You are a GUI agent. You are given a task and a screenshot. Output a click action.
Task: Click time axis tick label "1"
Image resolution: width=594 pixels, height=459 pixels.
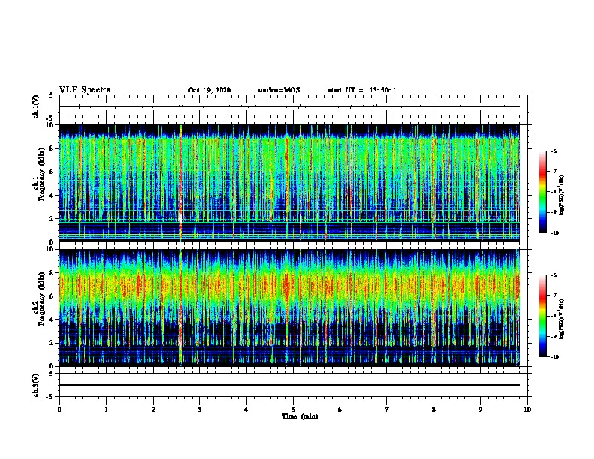pyautogui.click(x=106, y=409)
